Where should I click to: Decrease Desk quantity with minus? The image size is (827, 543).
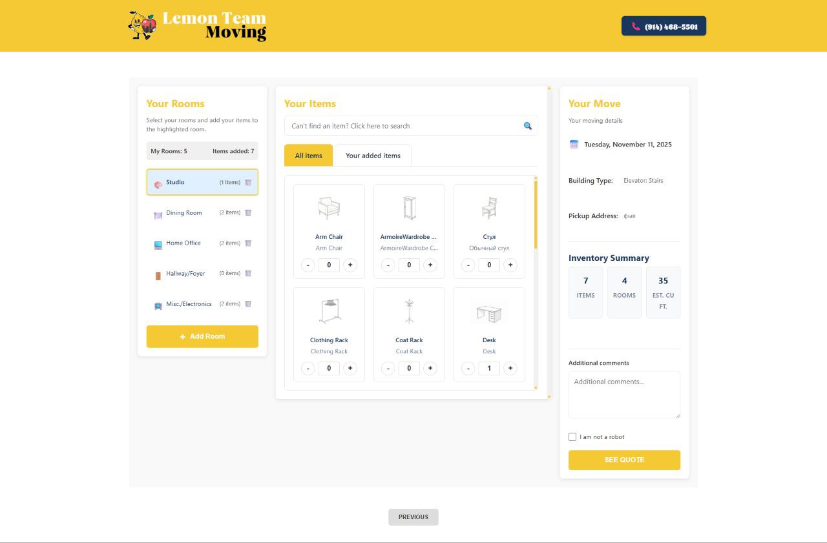pyautogui.click(x=468, y=368)
